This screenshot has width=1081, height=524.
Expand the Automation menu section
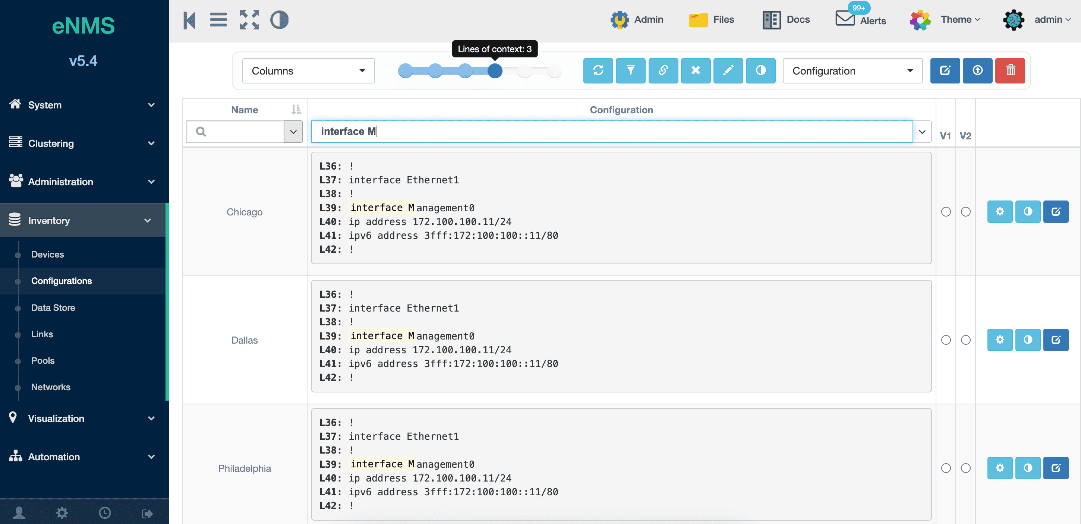[x=83, y=457]
